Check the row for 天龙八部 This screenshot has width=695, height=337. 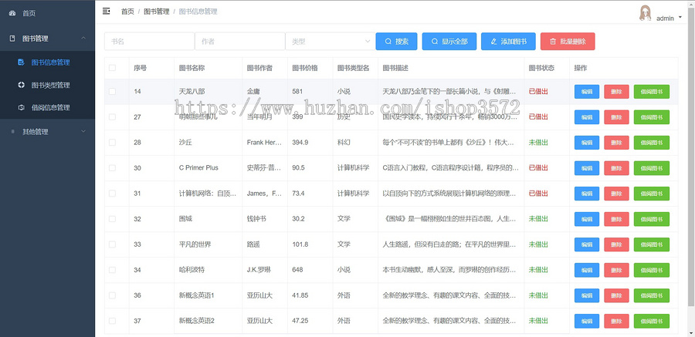[112, 91]
